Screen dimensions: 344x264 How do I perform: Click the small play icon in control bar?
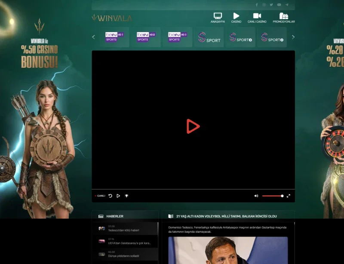pyautogui.click(x=118, y=196)
